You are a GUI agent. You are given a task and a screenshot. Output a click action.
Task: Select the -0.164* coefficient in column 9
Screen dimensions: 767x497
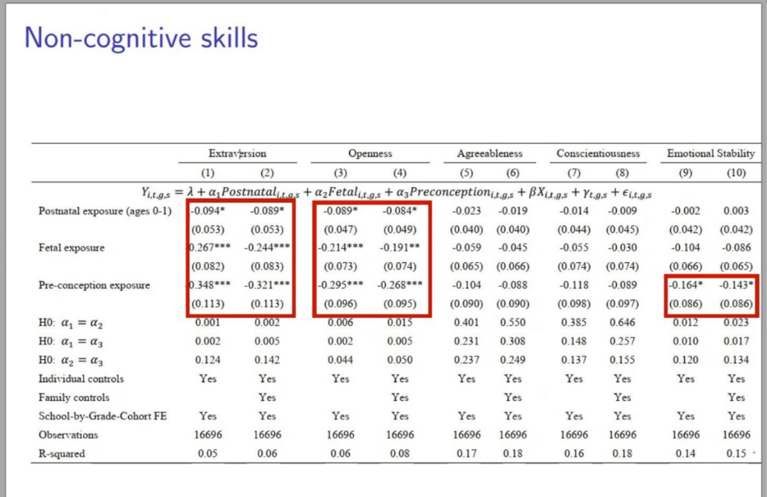tap(686, 286)
